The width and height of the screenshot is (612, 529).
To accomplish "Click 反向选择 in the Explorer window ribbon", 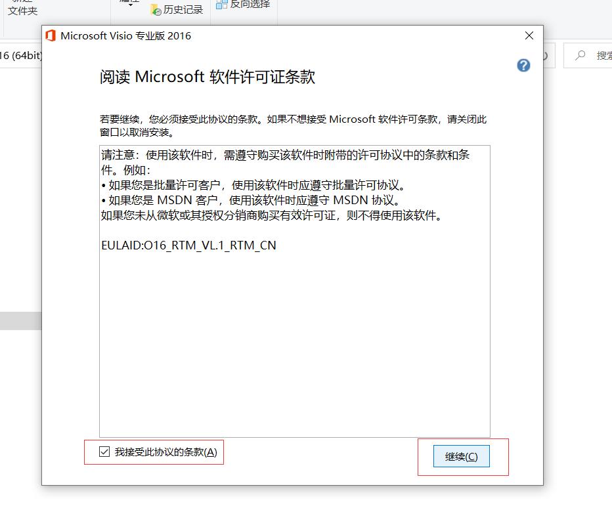I will pos(244,5).
